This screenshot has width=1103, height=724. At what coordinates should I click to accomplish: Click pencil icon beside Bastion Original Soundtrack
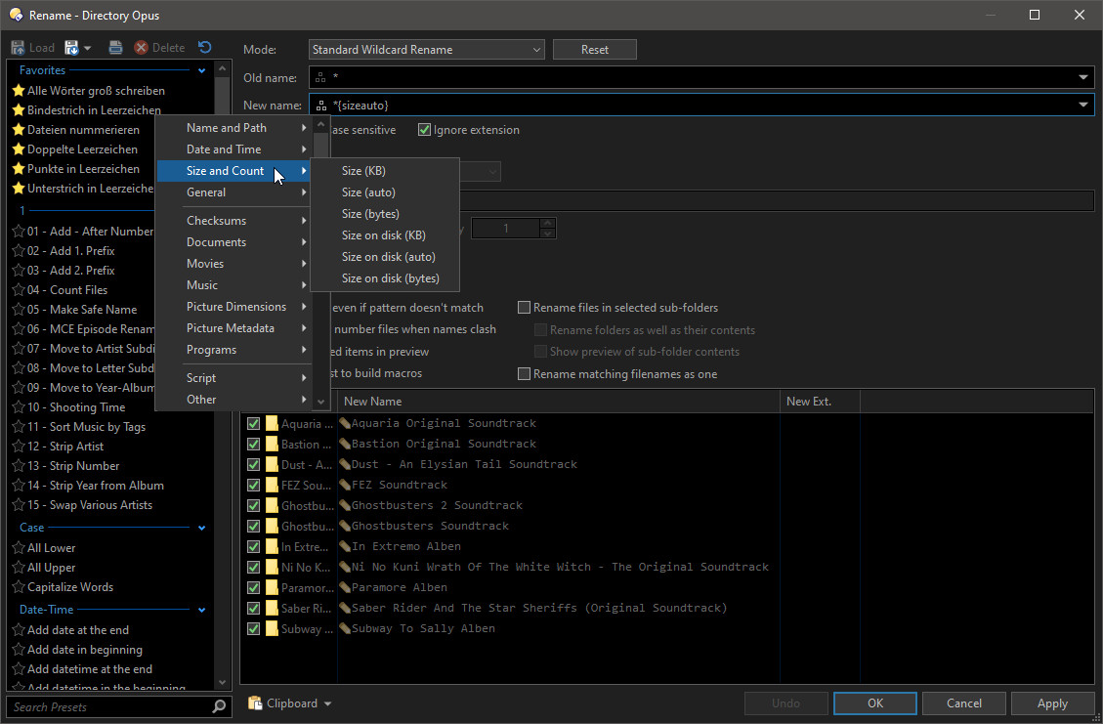[x=345, y=444]
